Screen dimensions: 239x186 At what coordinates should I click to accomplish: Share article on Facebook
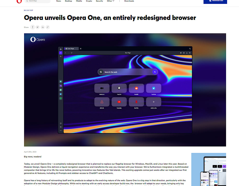33,27
